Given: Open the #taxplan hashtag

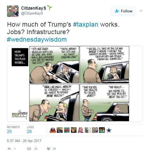Looking at the screenshot, I should click(x=85, y=24).
